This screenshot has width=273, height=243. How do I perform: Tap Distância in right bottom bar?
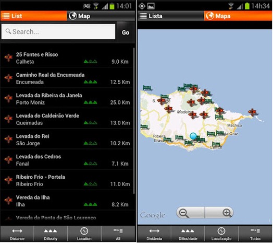pos(154,234)
